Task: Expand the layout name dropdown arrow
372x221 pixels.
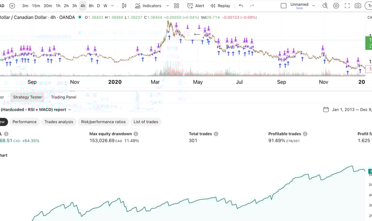Action: [x=314, y=6]
